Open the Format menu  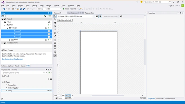pyautogui.click(x=56, y=6)
